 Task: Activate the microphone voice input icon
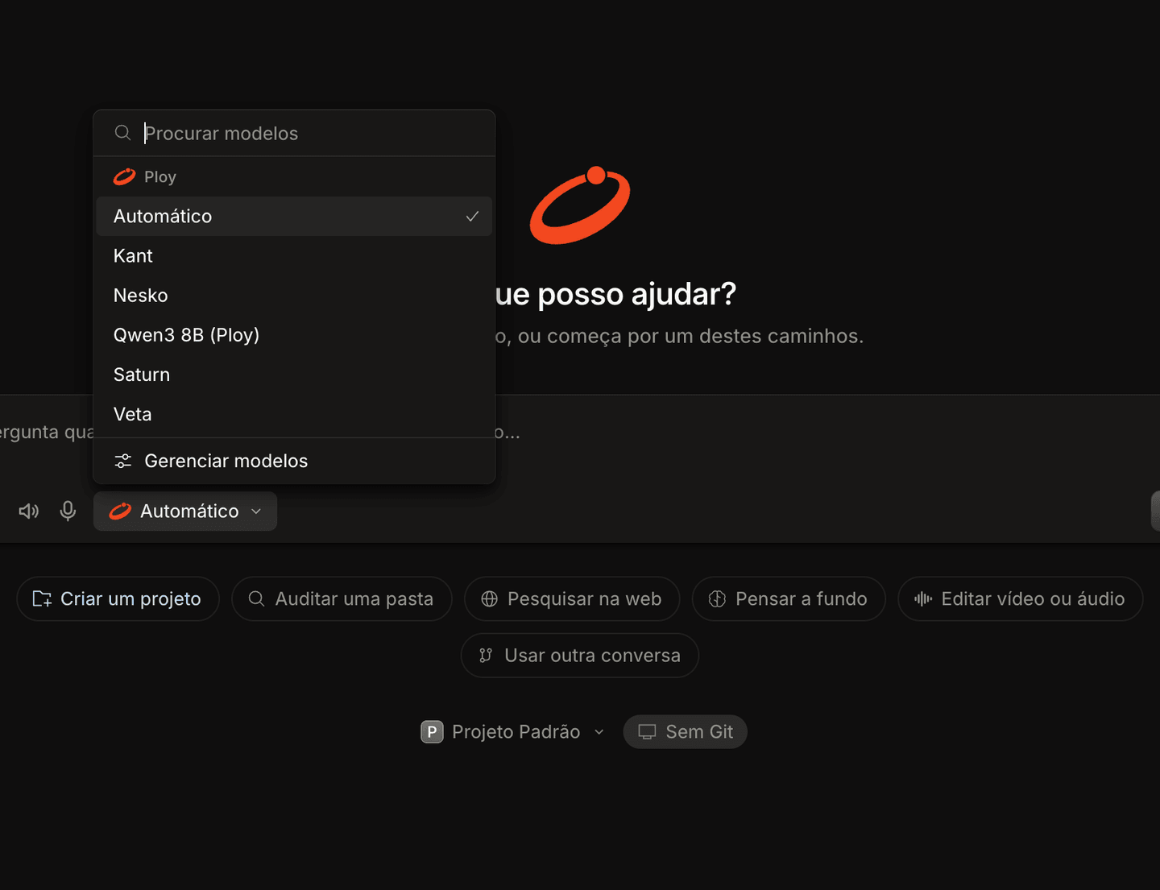coord(68,511)
